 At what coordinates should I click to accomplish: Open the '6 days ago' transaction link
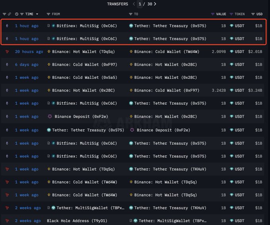coord(27,65)
